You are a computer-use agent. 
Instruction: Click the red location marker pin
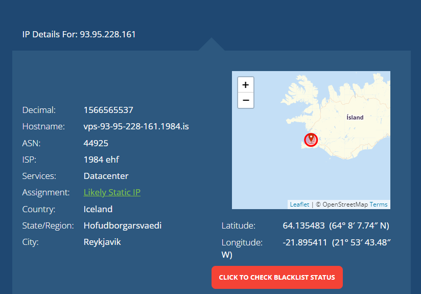pyautogui.click(x=311, y=138)
